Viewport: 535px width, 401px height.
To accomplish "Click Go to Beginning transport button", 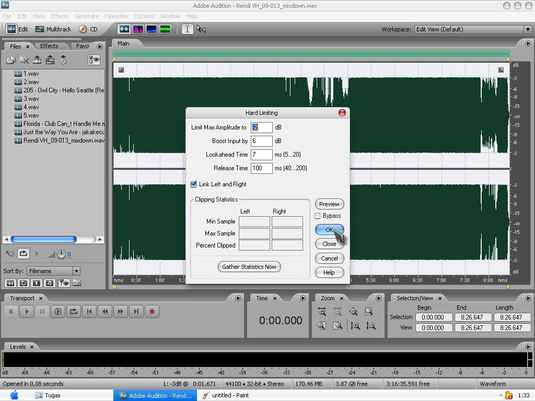I will tap(89, 311).
